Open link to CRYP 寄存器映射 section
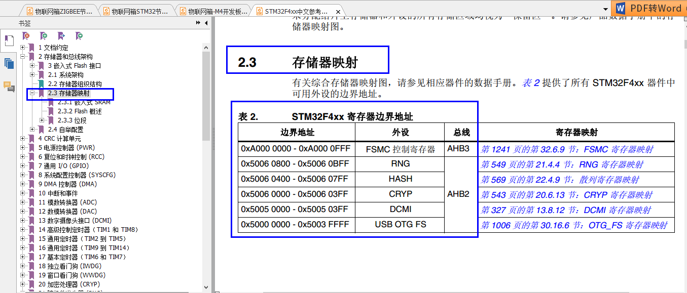 [566, 195]
